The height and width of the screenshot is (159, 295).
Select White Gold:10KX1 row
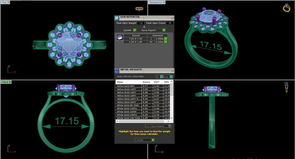tap(143, 108)
